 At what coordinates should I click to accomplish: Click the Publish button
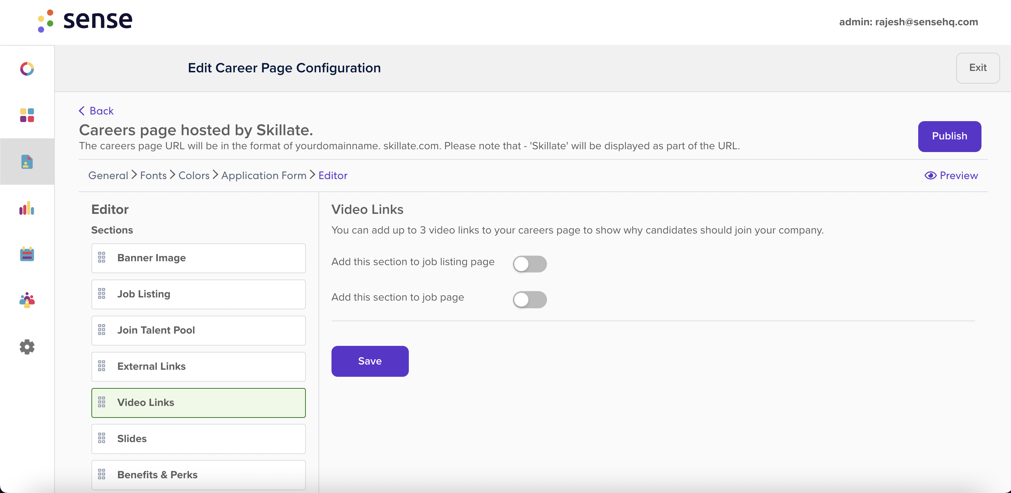pos(949,136)
